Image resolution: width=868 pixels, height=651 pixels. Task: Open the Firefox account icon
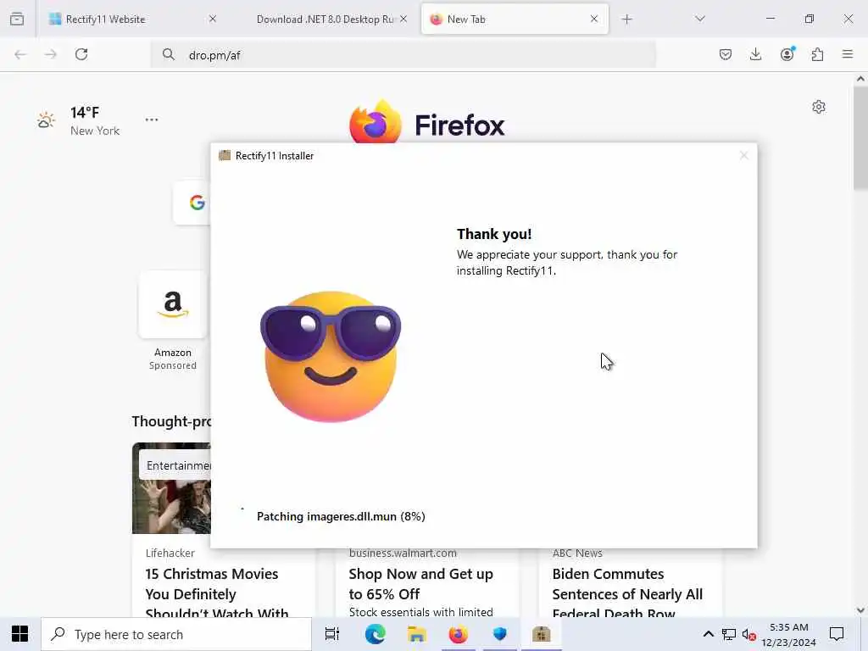pos(787,53)
